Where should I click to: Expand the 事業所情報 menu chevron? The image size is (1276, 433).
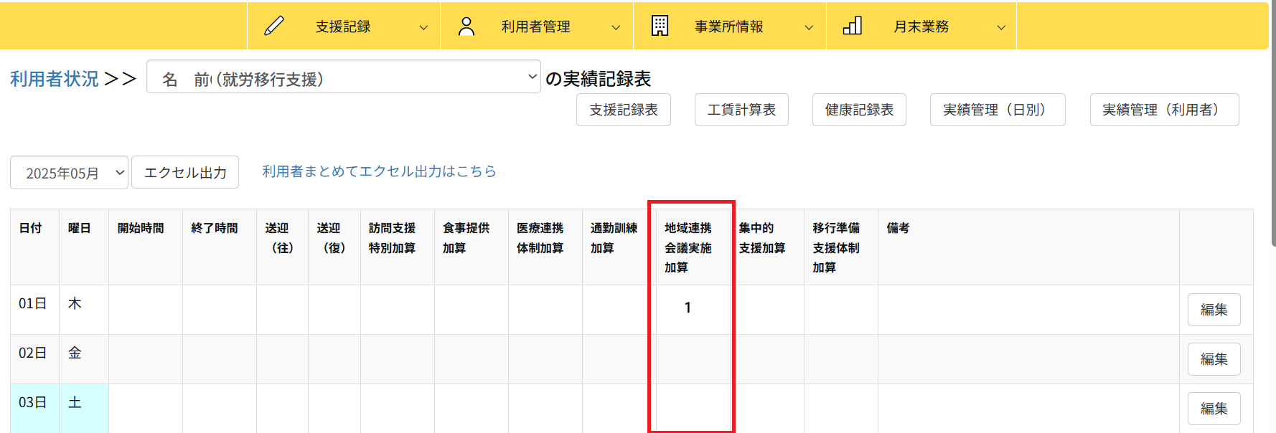click(x=809, y=28)
